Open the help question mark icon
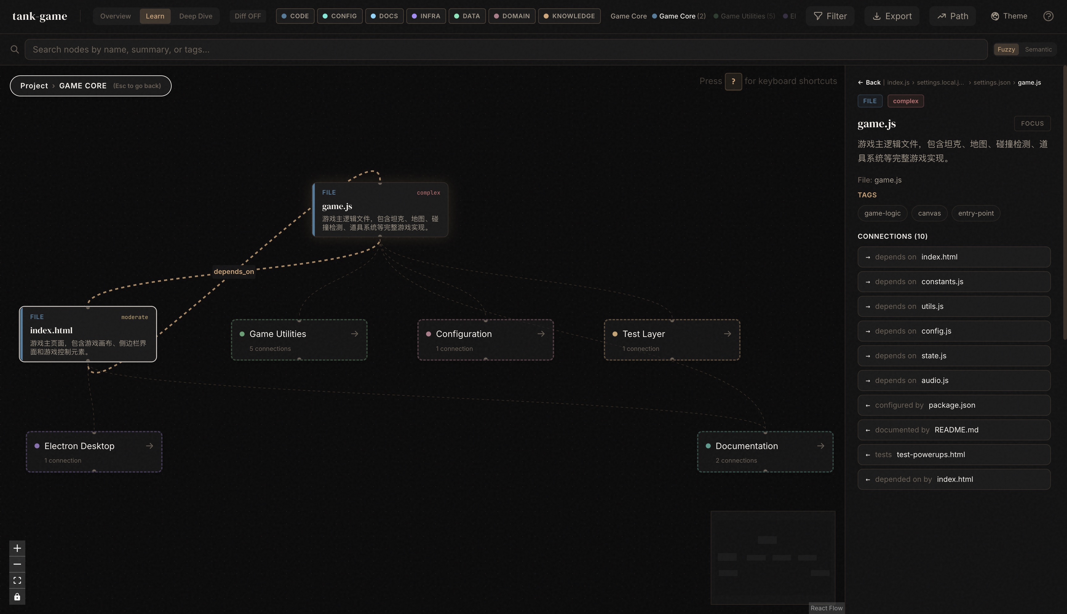The image size is (1067, 614). pyautogui.click(x=1048, y=16)
